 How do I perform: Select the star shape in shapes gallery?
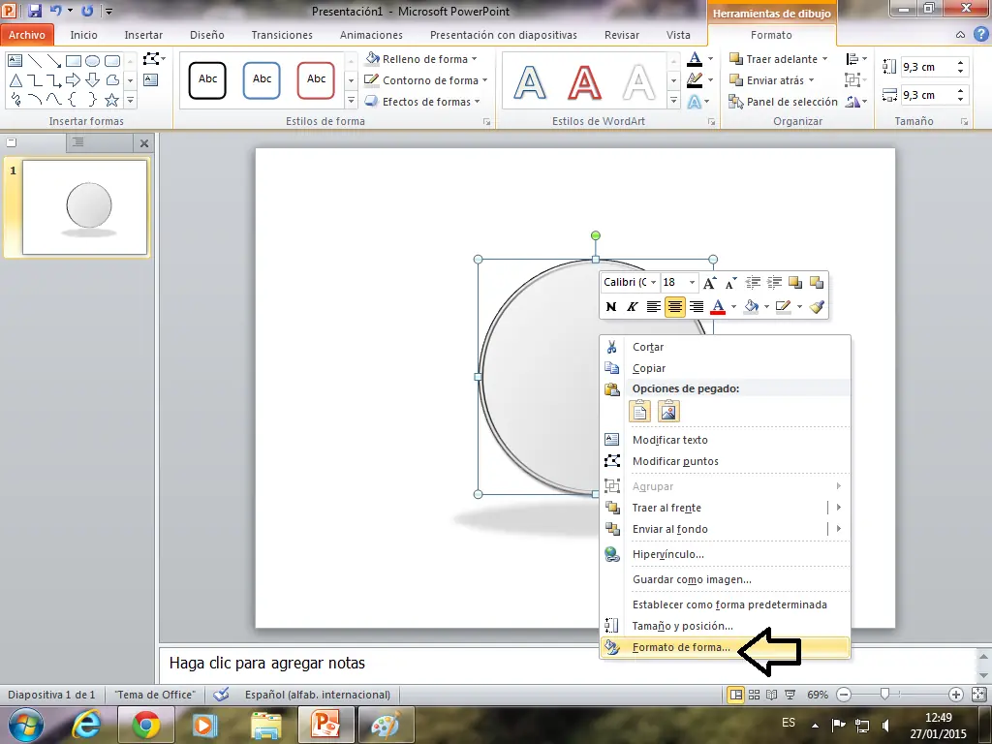(112, 100)
